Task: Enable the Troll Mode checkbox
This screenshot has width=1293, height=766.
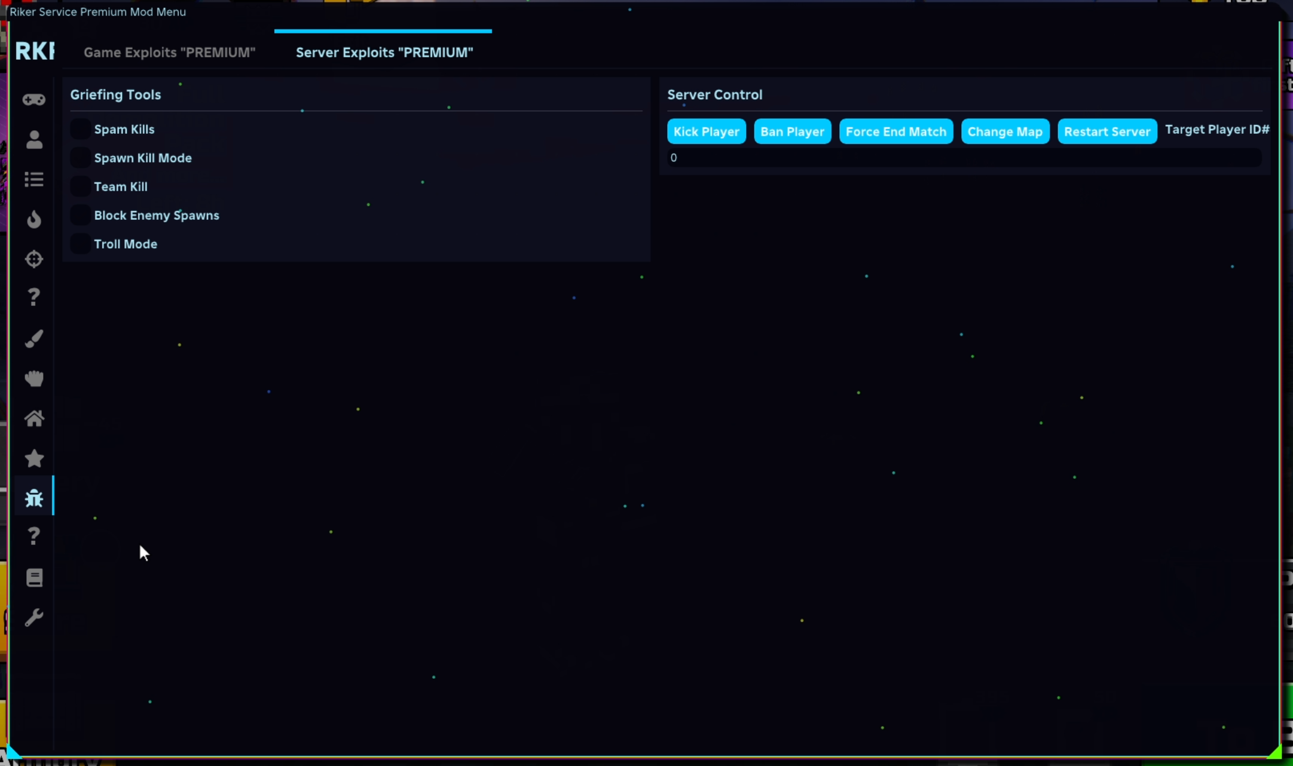Action: 80,244
